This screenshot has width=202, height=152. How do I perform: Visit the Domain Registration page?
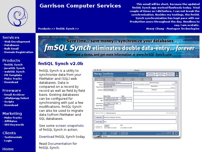coord(19,52)
